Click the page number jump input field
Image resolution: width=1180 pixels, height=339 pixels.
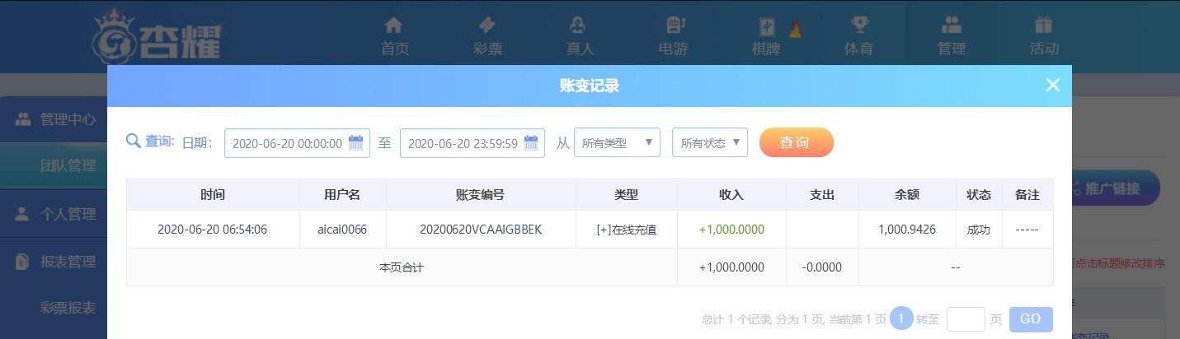966,318
